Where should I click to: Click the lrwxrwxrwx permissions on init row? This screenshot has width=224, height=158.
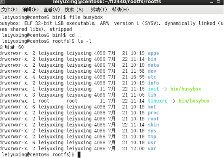(x=14, y=89)
